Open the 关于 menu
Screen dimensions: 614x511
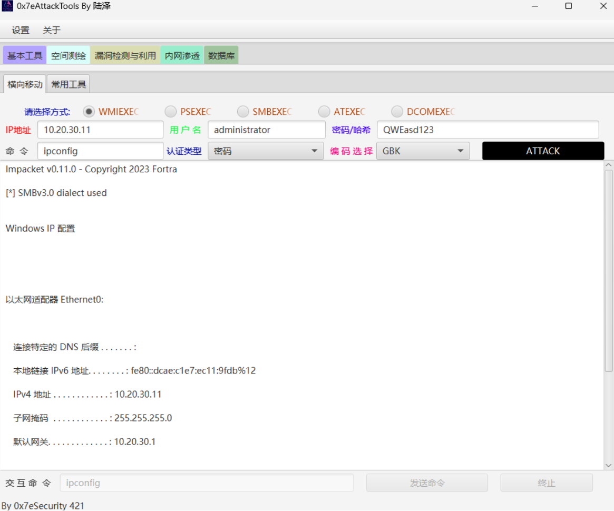coord(52,31)
